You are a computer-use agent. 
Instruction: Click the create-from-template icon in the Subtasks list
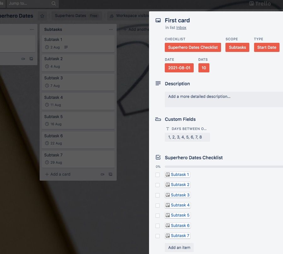coord(110,174)
